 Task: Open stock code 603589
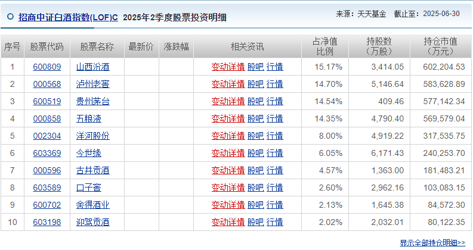point(47,187)
